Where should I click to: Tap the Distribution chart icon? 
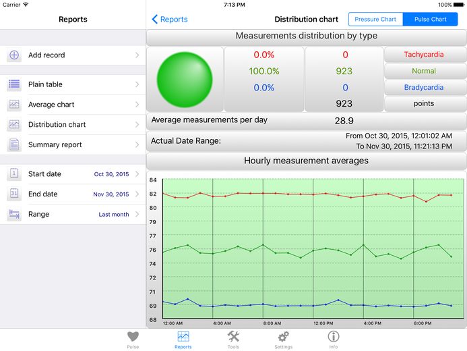pos(14,124)
